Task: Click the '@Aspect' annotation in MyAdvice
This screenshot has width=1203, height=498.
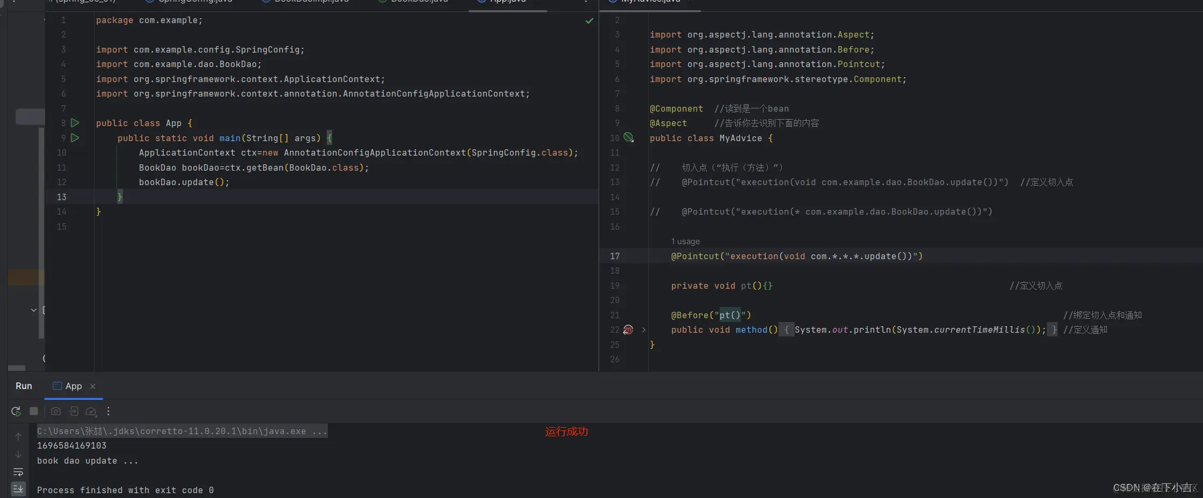Action: click(668, 123)
